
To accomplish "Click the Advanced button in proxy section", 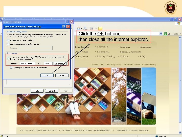I will (60, 64).
